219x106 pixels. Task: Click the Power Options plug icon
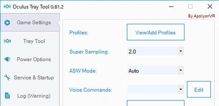coord(7,59)
